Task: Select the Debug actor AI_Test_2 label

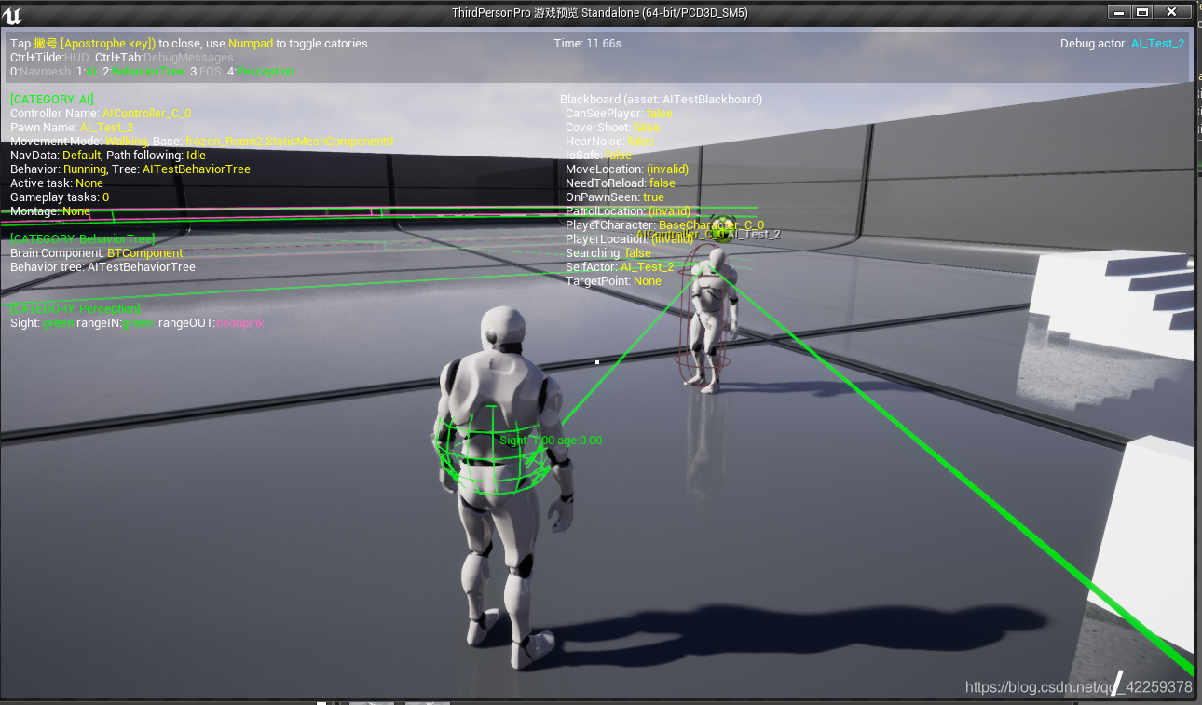Action: click(x=1157, y=43)
